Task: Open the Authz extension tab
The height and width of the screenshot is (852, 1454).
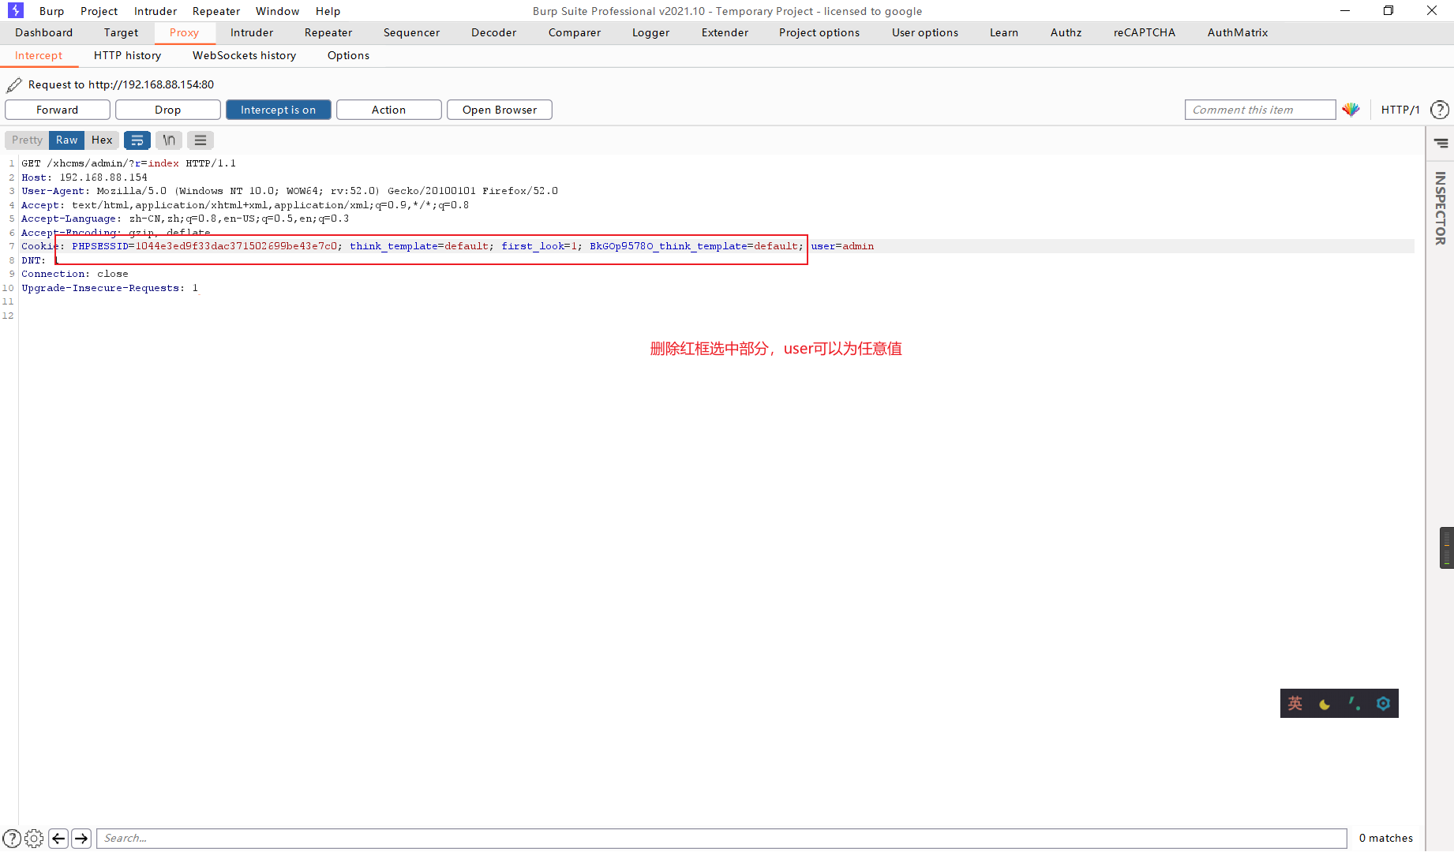Action: pos(1066,32)
